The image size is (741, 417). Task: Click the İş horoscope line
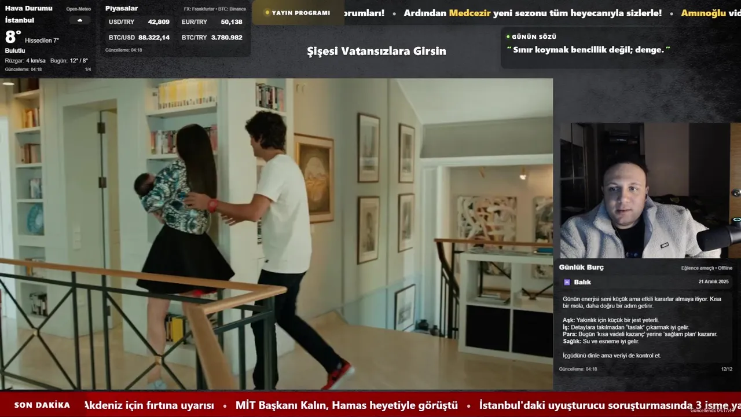626,327
